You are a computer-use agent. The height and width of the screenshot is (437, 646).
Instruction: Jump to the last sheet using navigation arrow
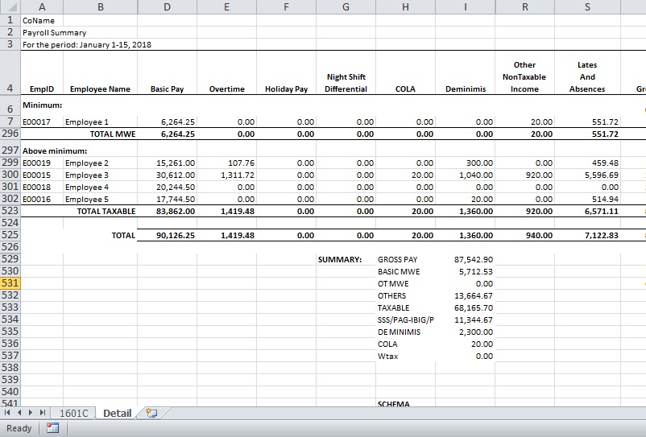(x=43, y=413)
